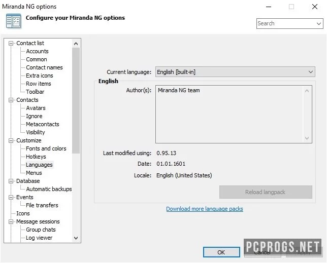Select Common under Contact list
Image resolution: width=327 pixels, height=263 pixels.
coord(37,59)
